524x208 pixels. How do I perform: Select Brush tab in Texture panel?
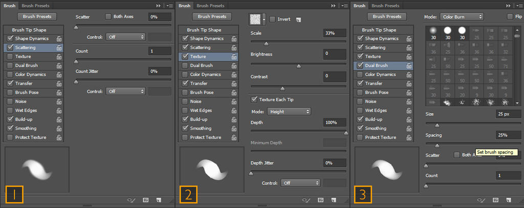[x=184, y=6]
